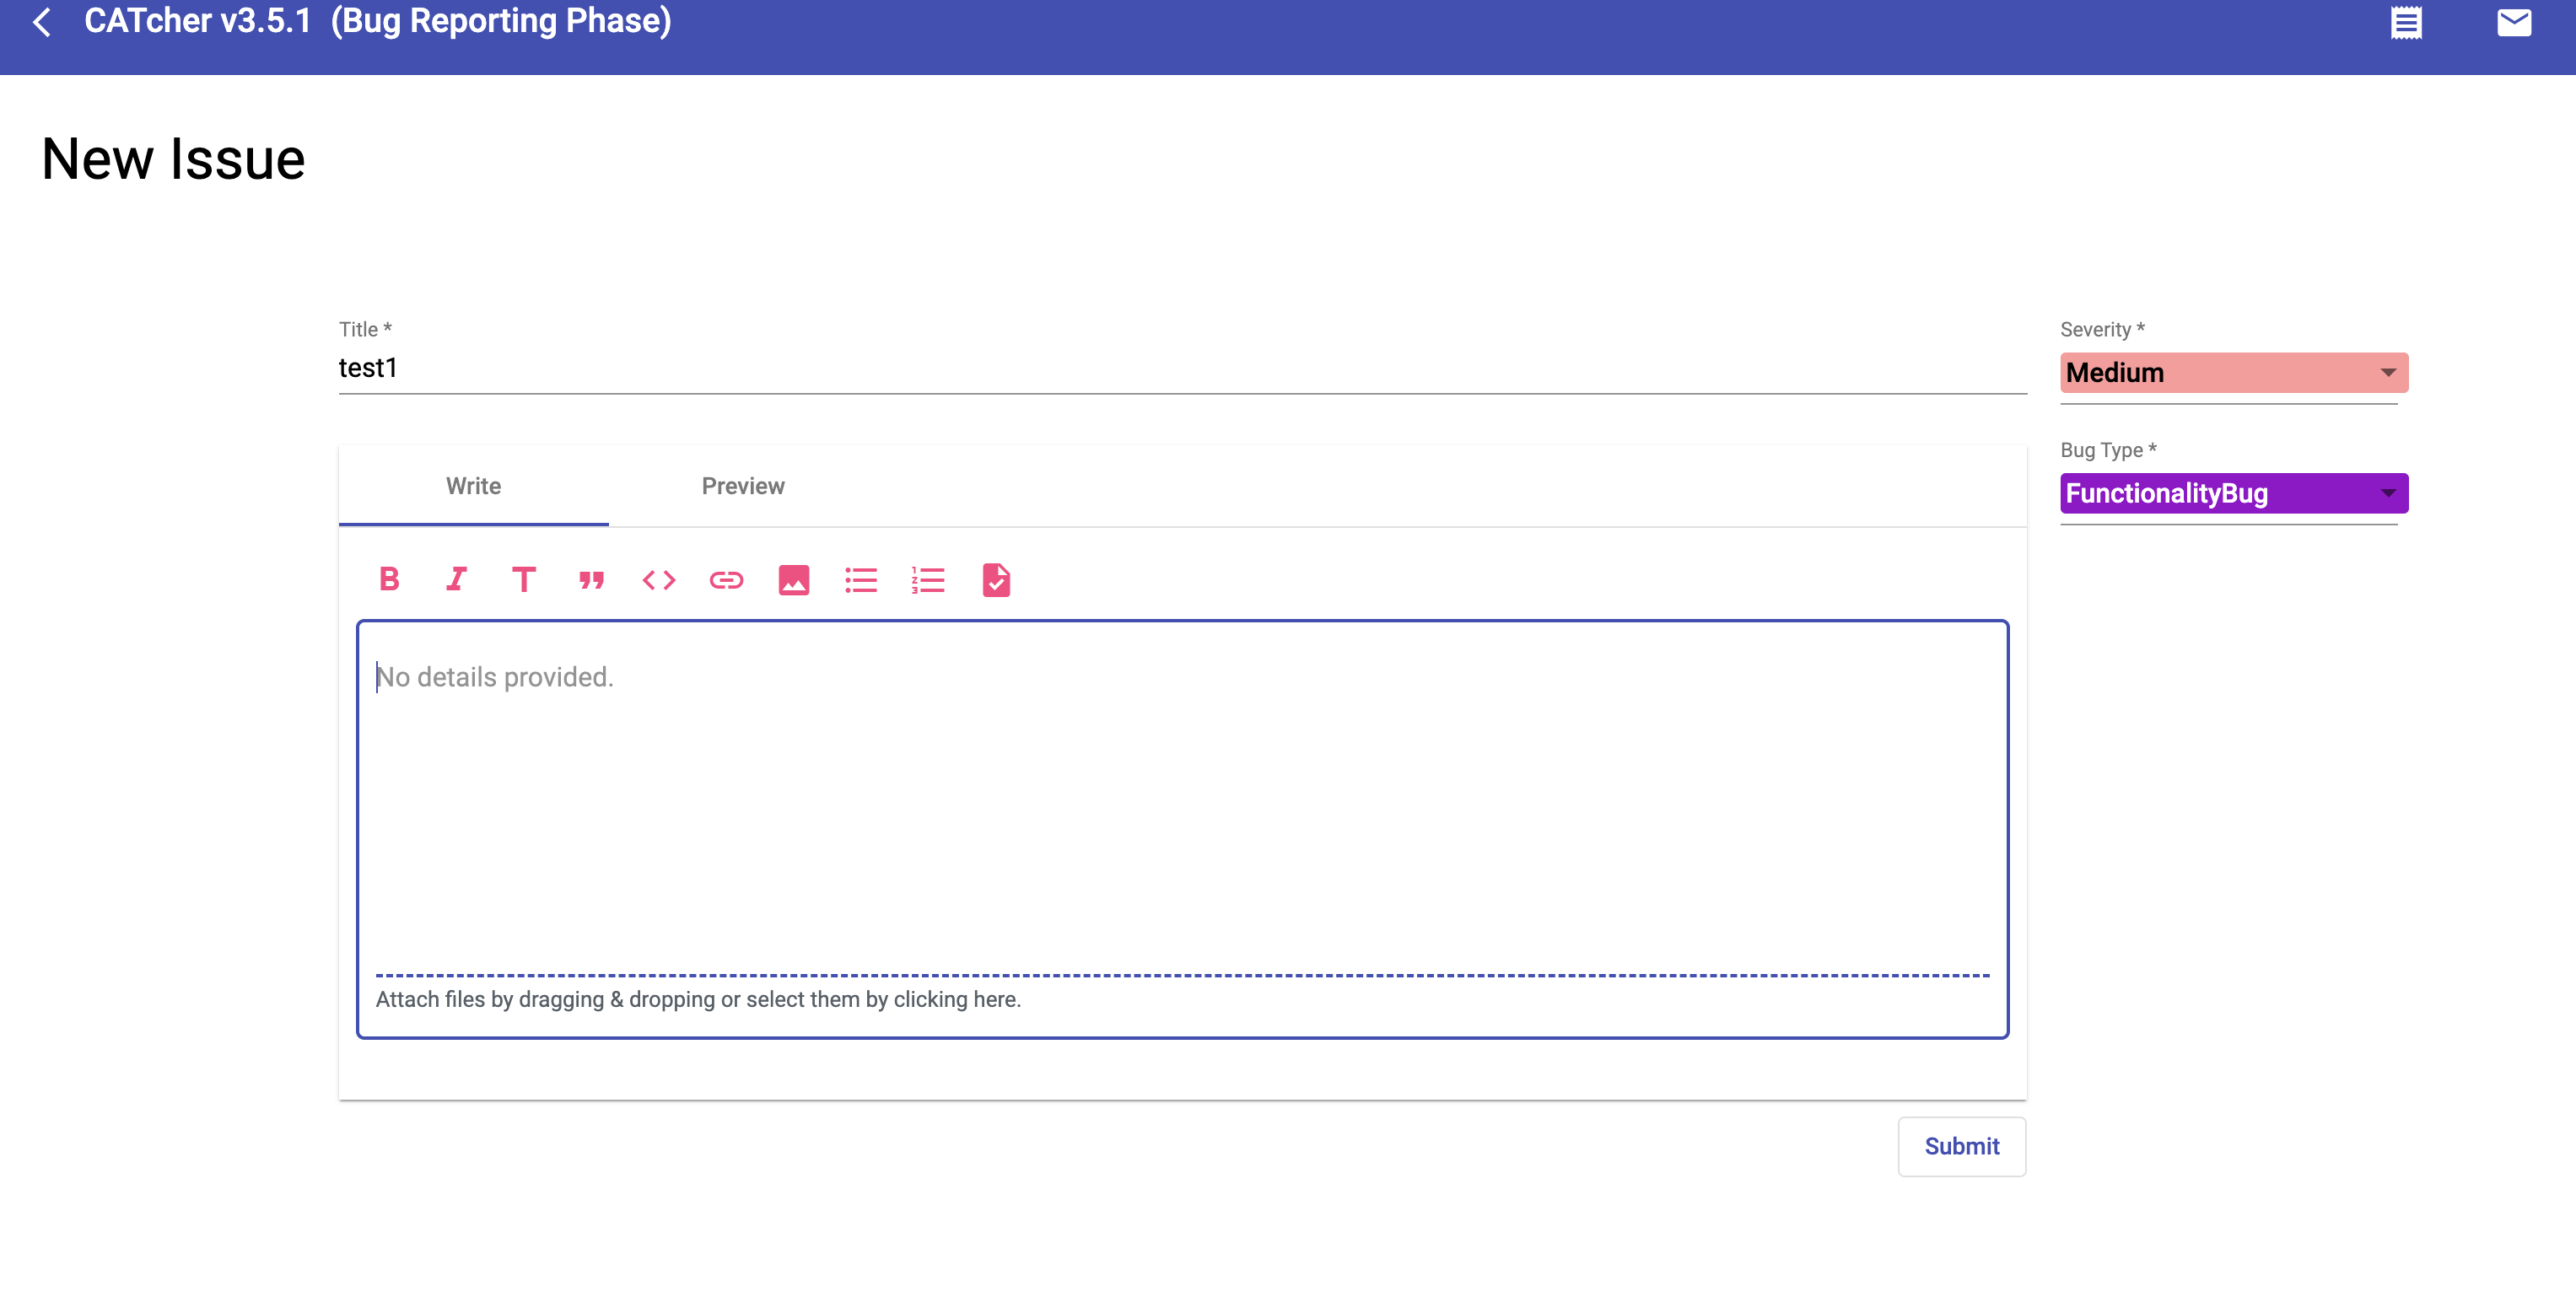
Task: Create a numbered list
Action: coord(928,580)
